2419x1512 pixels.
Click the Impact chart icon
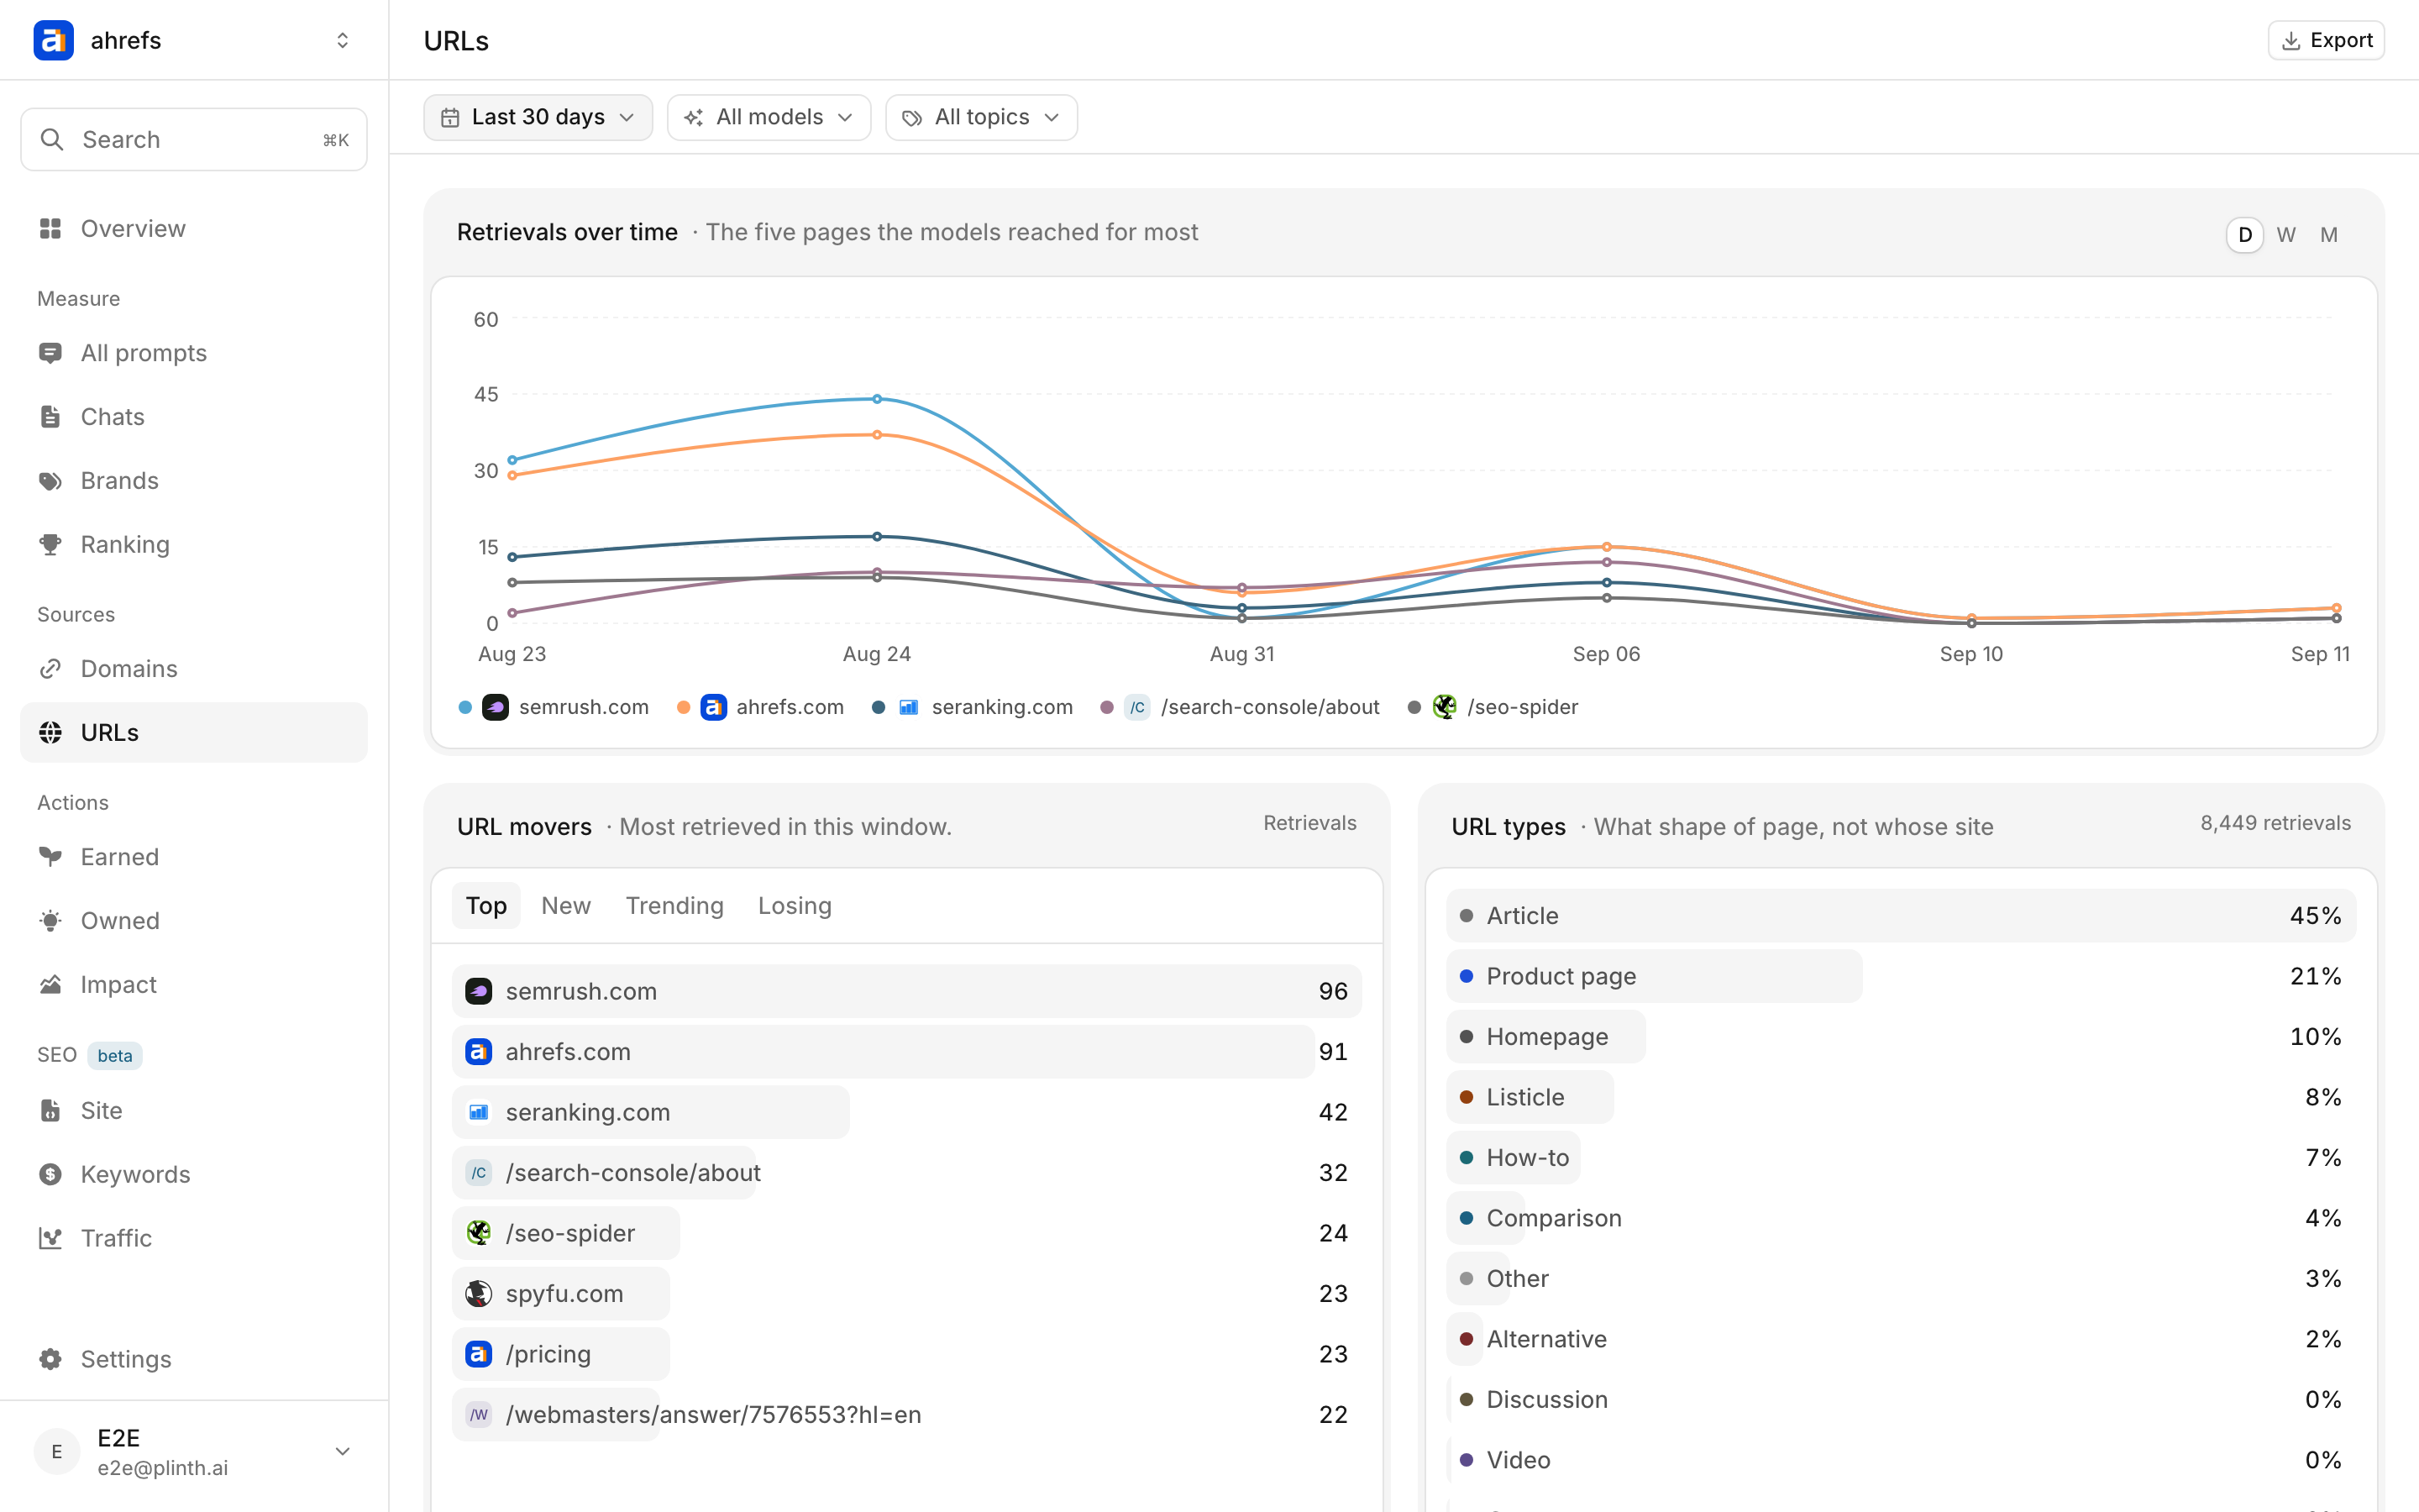pyautogui.click(x=50, y=985)
